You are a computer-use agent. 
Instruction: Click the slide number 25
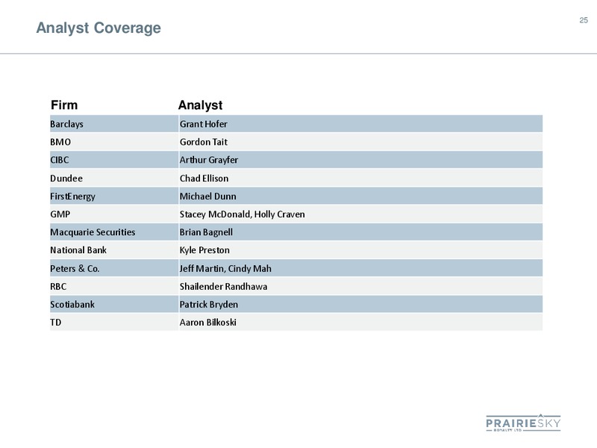(584, 21)
